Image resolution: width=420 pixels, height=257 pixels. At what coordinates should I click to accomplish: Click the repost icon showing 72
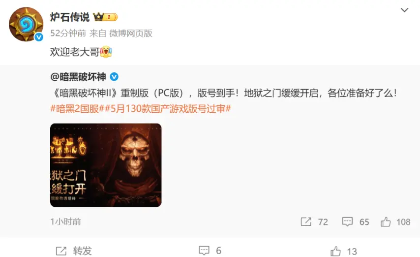pyautogui.click(x=306, y=222)
